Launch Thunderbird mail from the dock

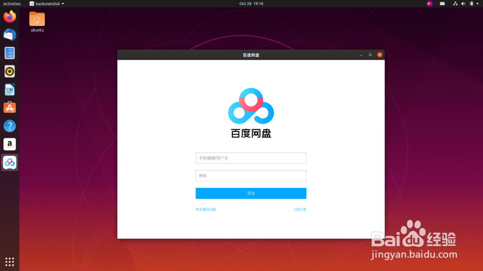click(10, 35)
